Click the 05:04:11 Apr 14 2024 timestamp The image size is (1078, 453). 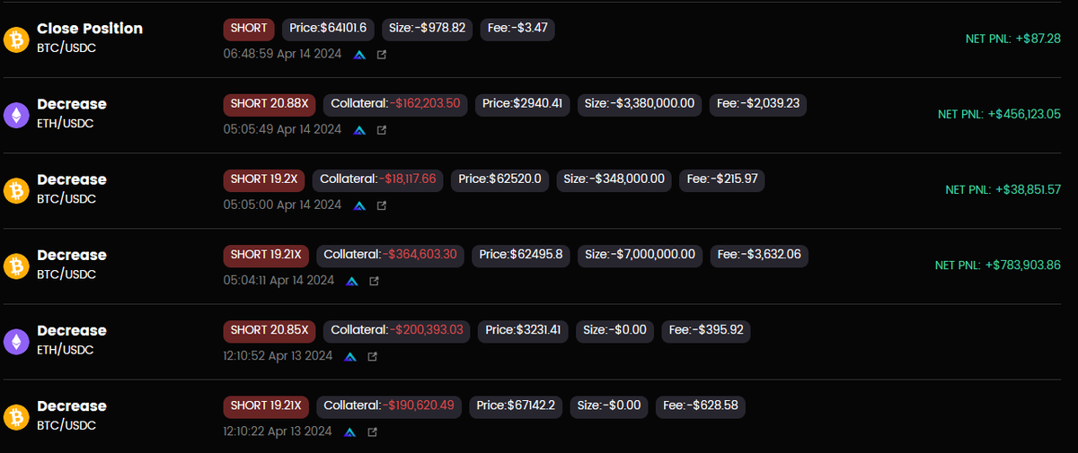(x=278, y=281)
